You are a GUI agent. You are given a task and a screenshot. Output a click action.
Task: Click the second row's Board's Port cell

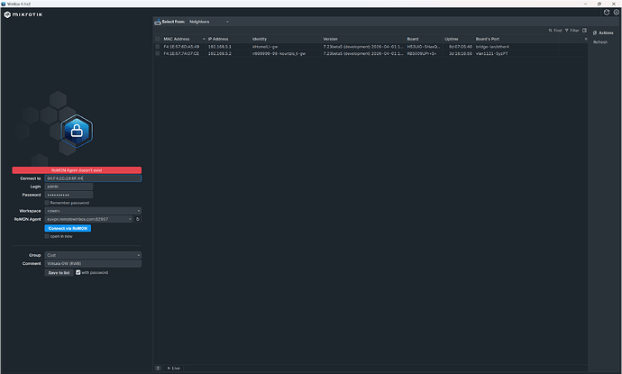click(x=491, y=53)
